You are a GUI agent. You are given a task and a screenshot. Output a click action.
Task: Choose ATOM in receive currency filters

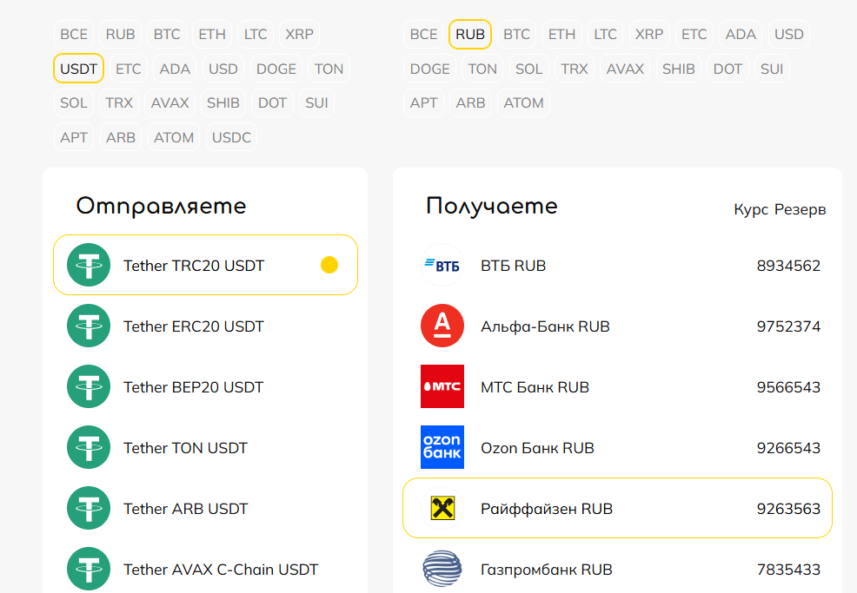[523, 102]
